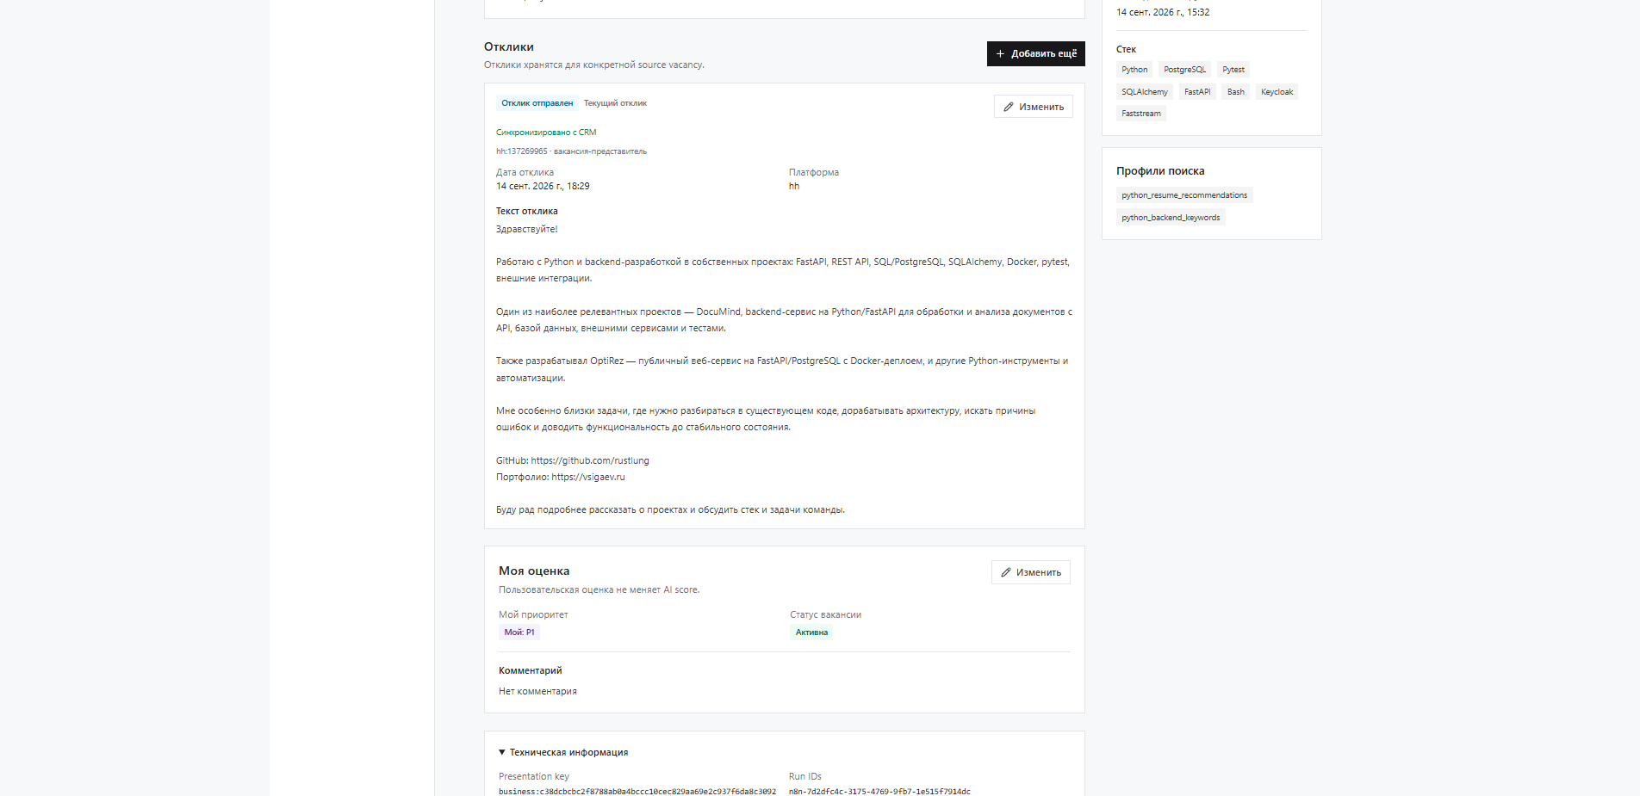Click the hh:137269965 vacancy identifier
This screenshot has width=1640, height=796.
(521, 151)
